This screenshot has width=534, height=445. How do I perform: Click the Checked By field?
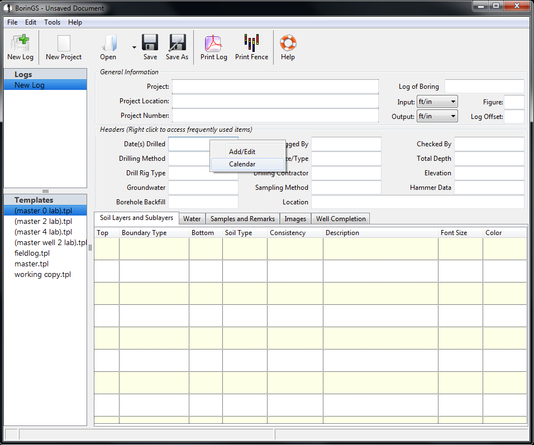489,144
